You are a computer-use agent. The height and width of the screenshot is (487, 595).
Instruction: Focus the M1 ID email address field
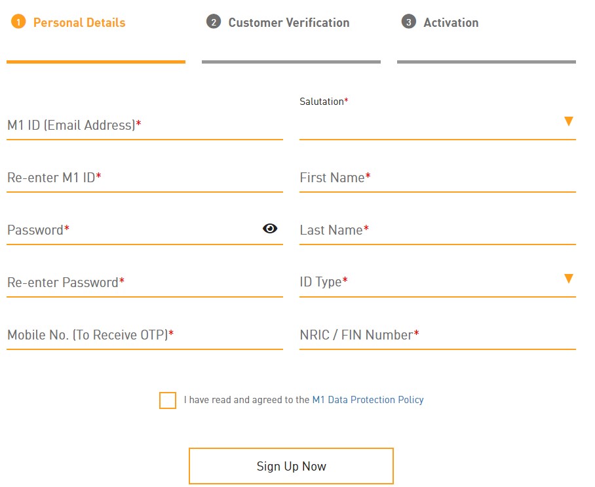(144, 125)
